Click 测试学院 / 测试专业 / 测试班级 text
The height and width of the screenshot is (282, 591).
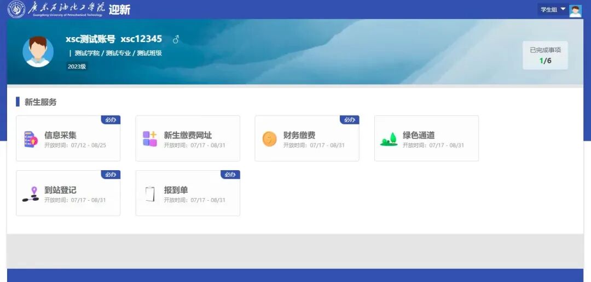[118, 53]
